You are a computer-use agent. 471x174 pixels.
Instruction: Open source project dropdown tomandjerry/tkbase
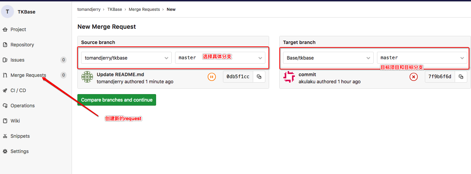(126, 58)
